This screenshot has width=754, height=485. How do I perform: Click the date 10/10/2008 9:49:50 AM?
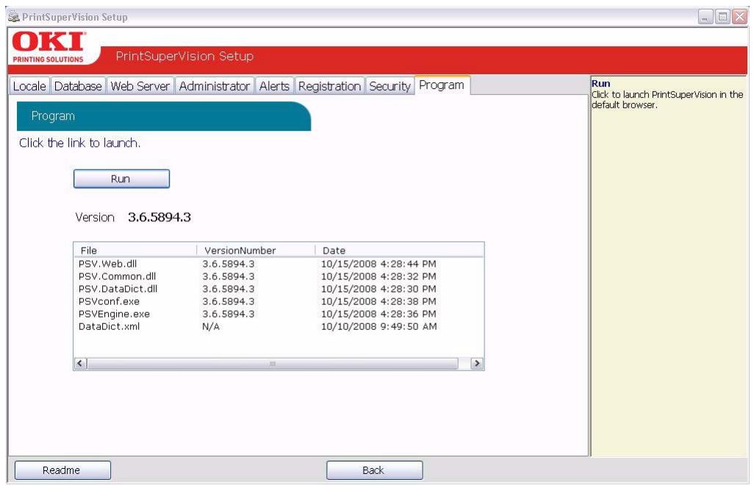[379, 326]
